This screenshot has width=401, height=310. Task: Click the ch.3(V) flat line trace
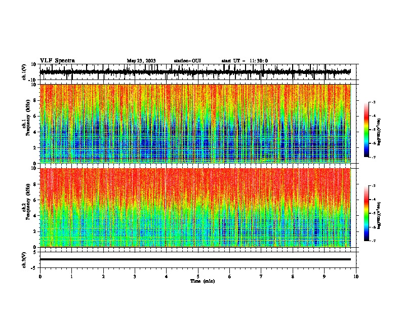point(195,259)
